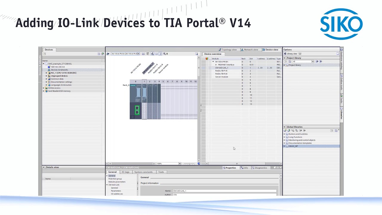Collapse the Details view panel
Image resolution: width=382 pixels, height=215 pixels.
coord(44,167)
